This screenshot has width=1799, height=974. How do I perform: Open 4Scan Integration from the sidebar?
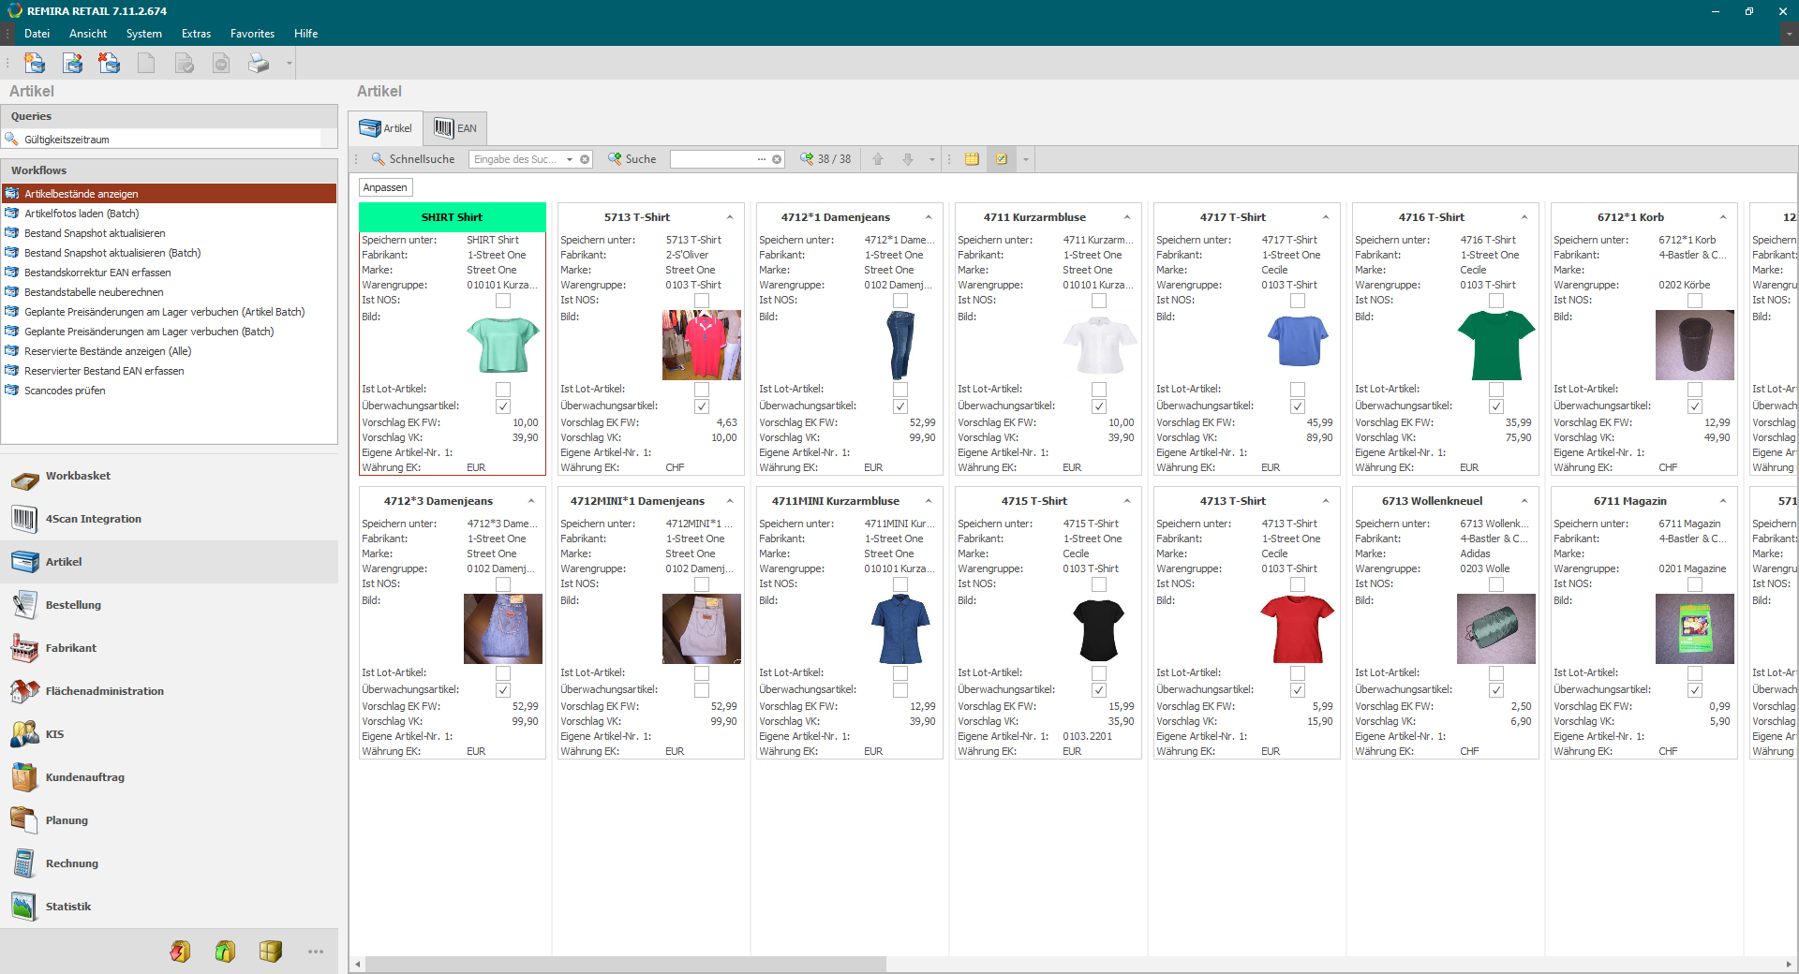pos(93,518)
